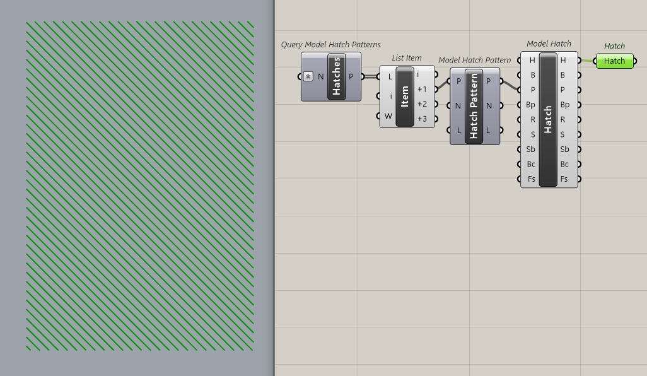Click the L input of Model Hatch Pattern
The height and width of the screenshot is (376, 647).
coord(459,131)
